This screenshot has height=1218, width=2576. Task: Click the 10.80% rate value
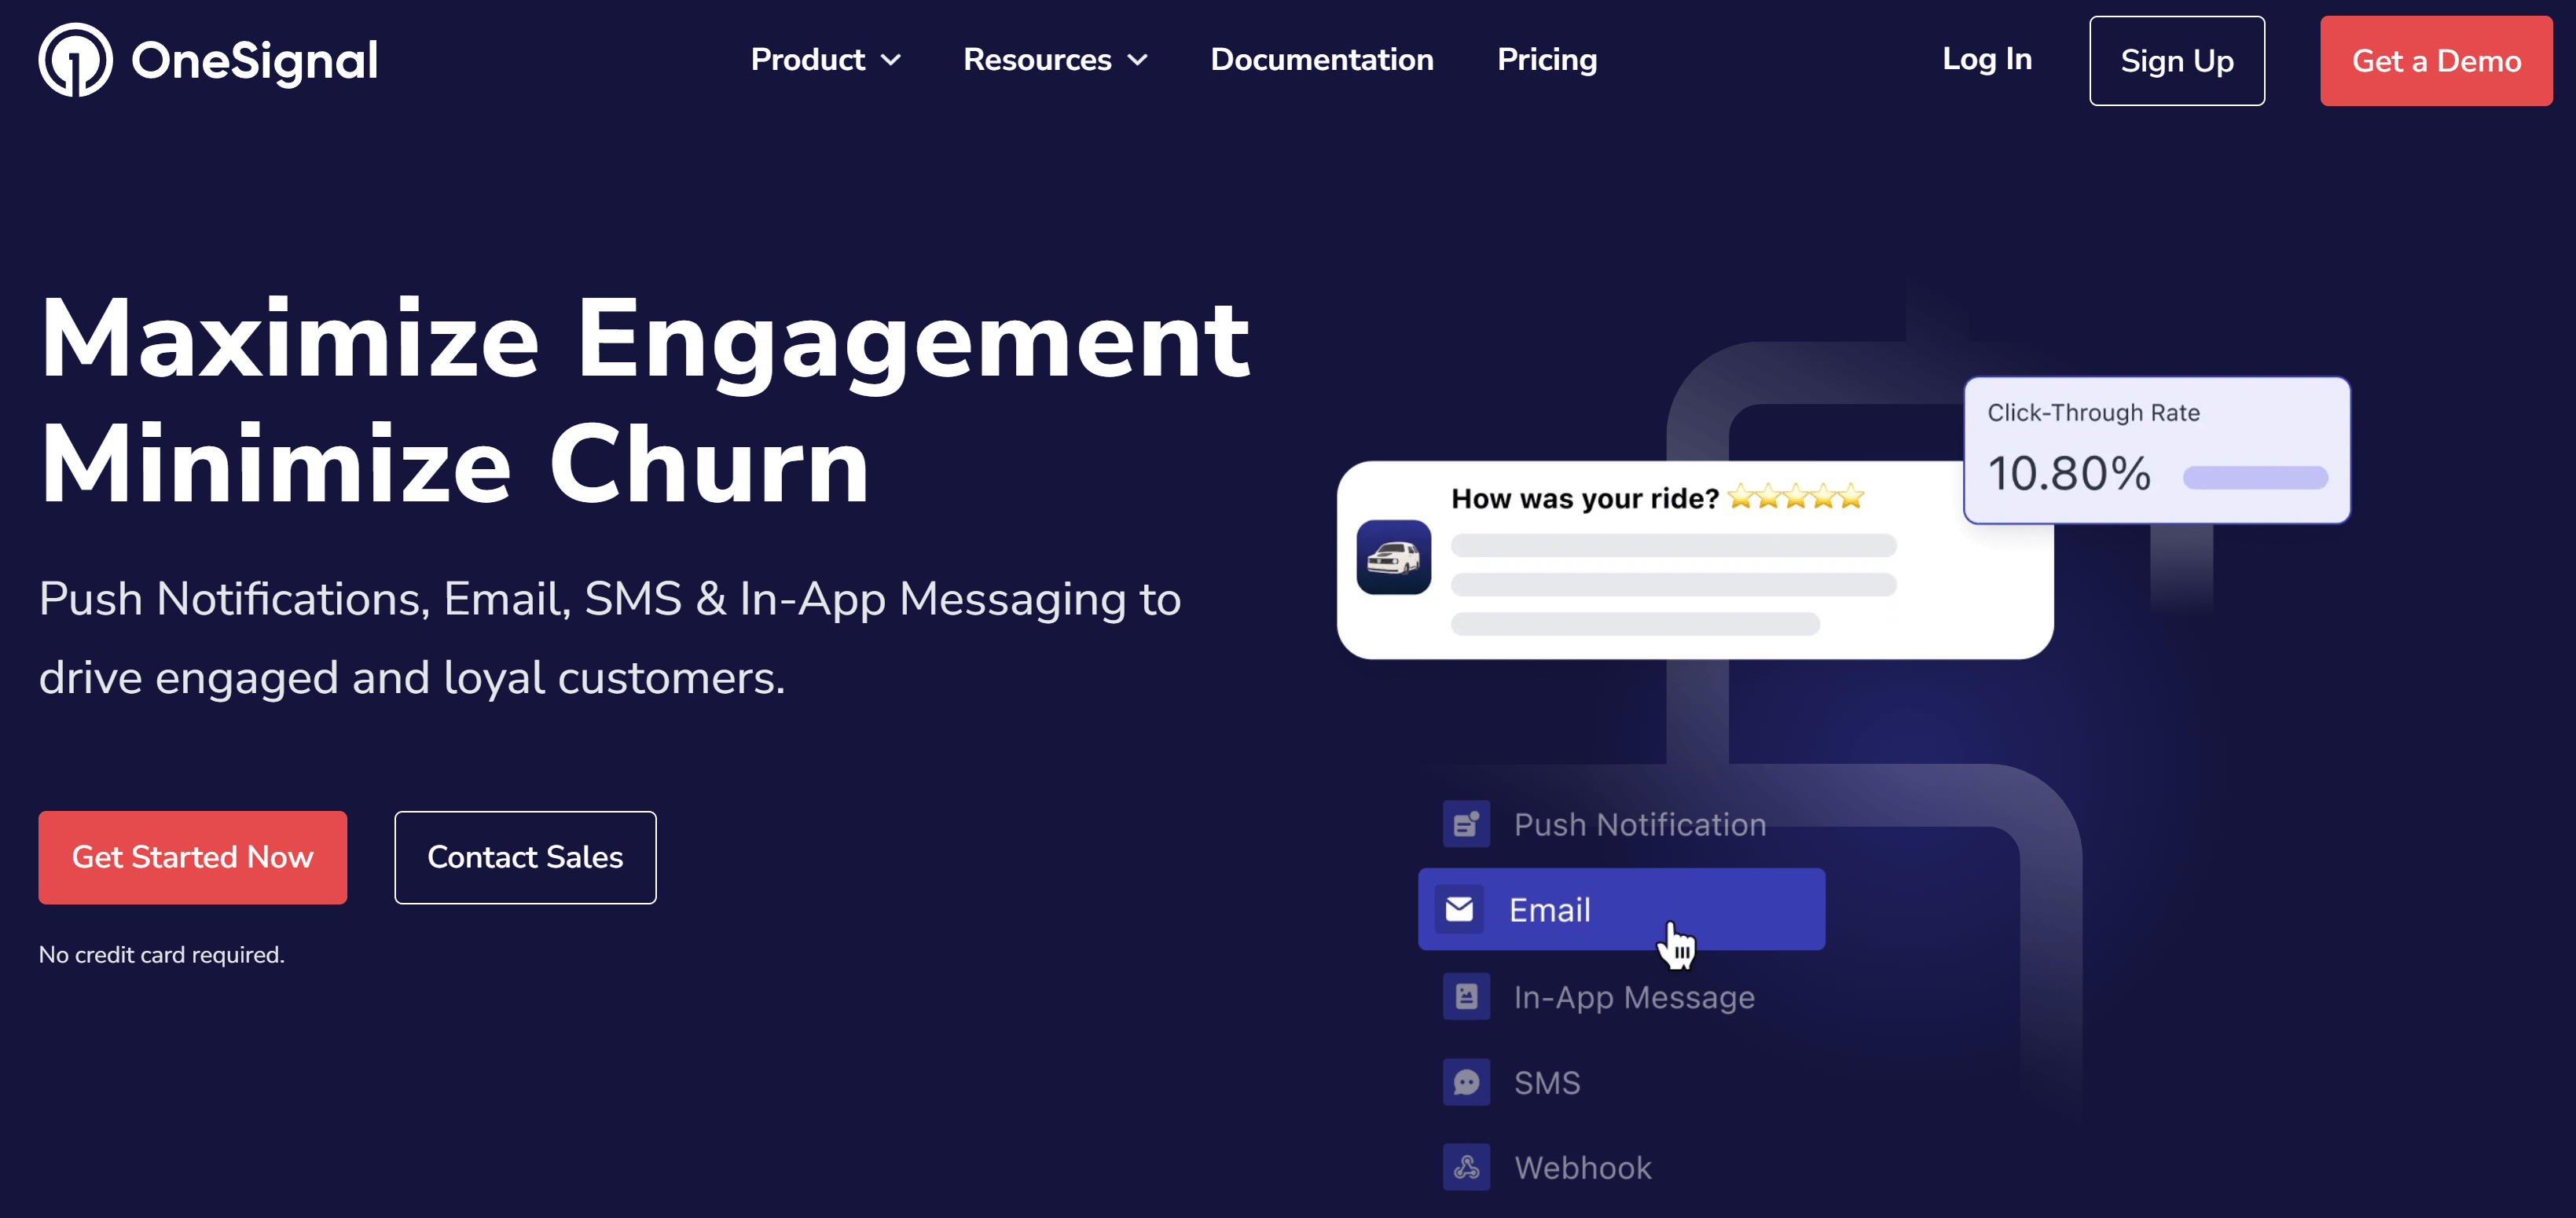tap(2068, 473)
